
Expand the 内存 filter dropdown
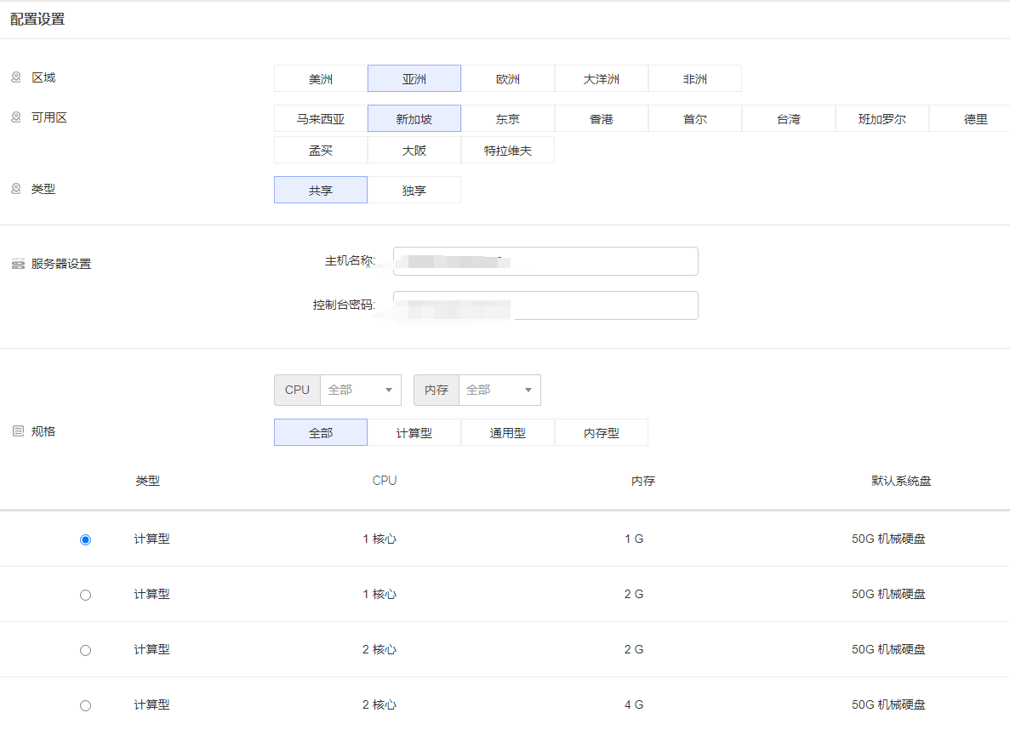pyautogui.click(x=499, y=390)
